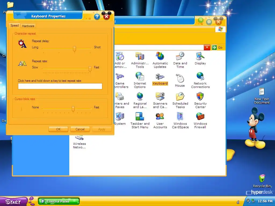The height and width of the screenshot is (206, 275).
Task: Open the System icon in Control Panel
Action: click(120, 119)
